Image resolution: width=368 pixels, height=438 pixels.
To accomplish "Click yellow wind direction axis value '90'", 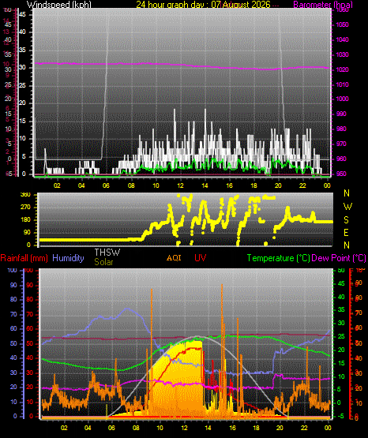I will coord(27,232).
